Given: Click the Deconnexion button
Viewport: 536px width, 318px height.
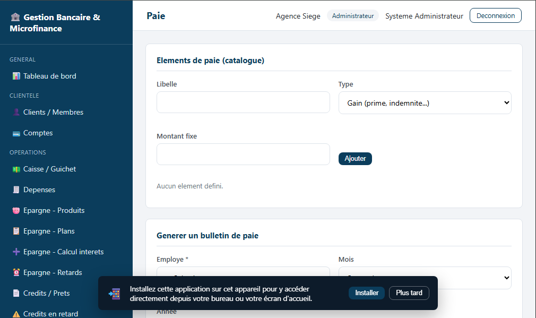Looking at the screenshot, I should 495,15.
